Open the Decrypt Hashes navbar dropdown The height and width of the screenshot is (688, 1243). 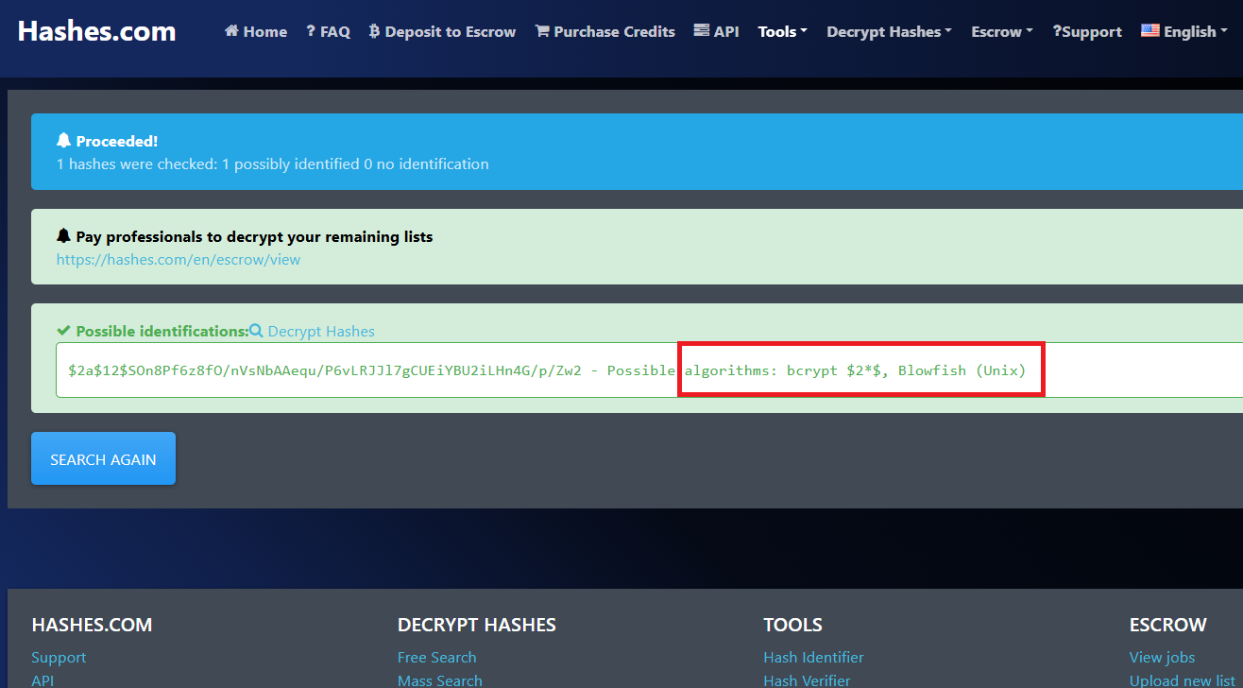[888, 31]
